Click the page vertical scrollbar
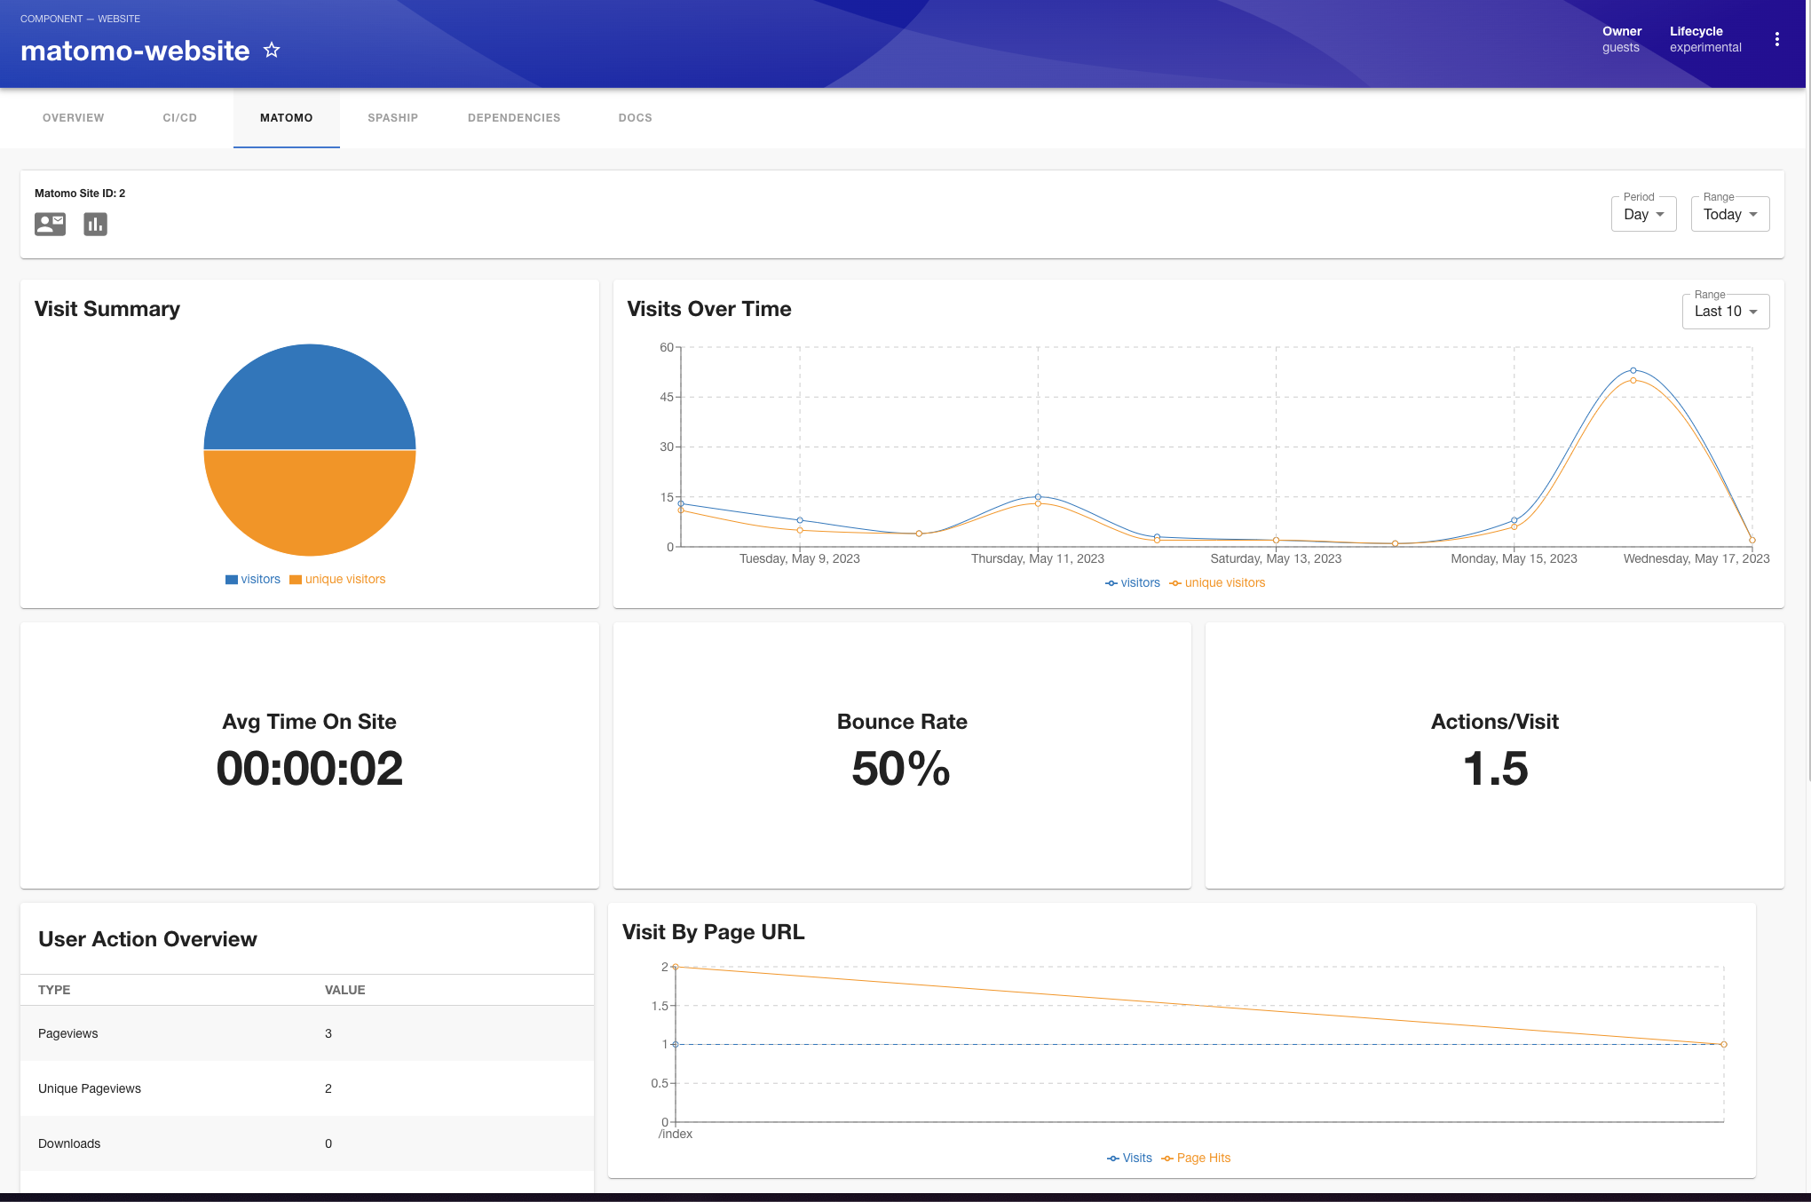 tap(1808, 391)
